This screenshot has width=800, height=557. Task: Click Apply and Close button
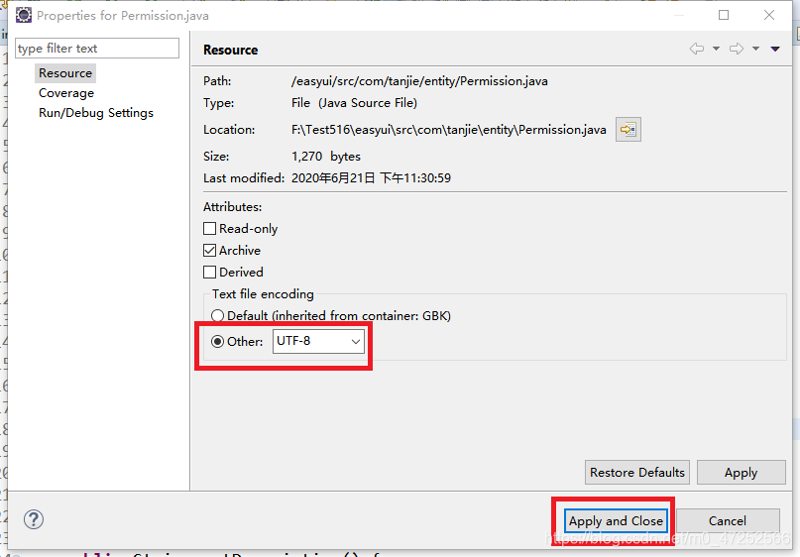[616, 520]
